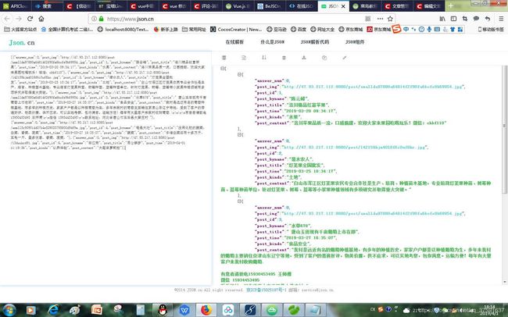508x317 pixels.
Task: Open the browser home page icon
Action: point(41,19)
